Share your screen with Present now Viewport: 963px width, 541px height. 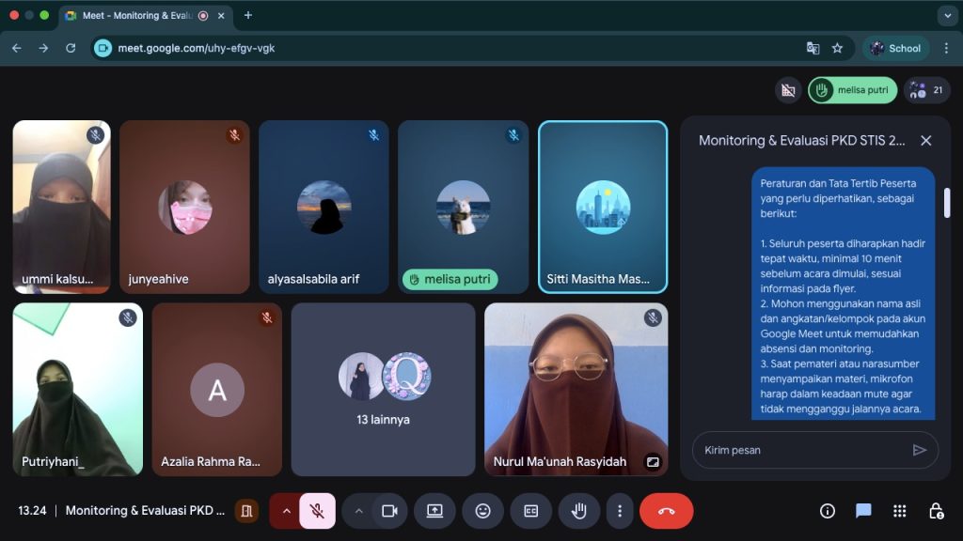pos(434,511)
